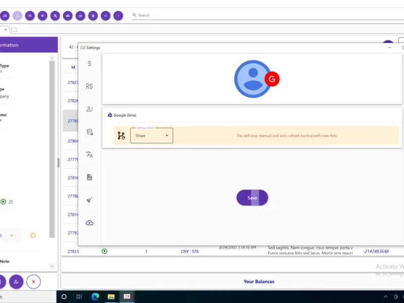Click the Id column header
Screen dimensions: 404x303
click(x=73, y=67)
